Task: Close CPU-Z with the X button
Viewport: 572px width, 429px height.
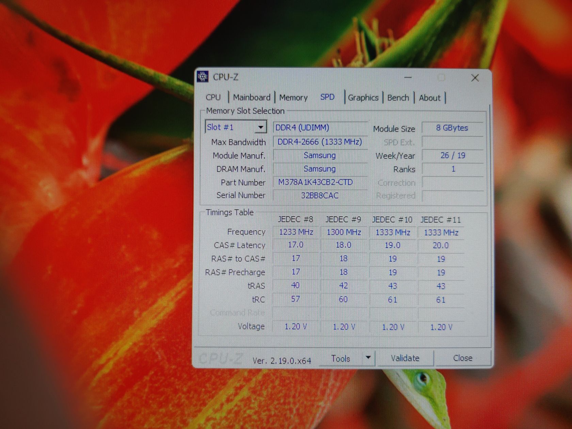Action: pos(475,78)
